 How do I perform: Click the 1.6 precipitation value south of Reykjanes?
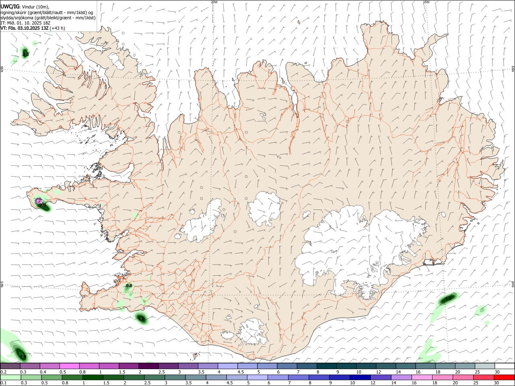[141, 318]
